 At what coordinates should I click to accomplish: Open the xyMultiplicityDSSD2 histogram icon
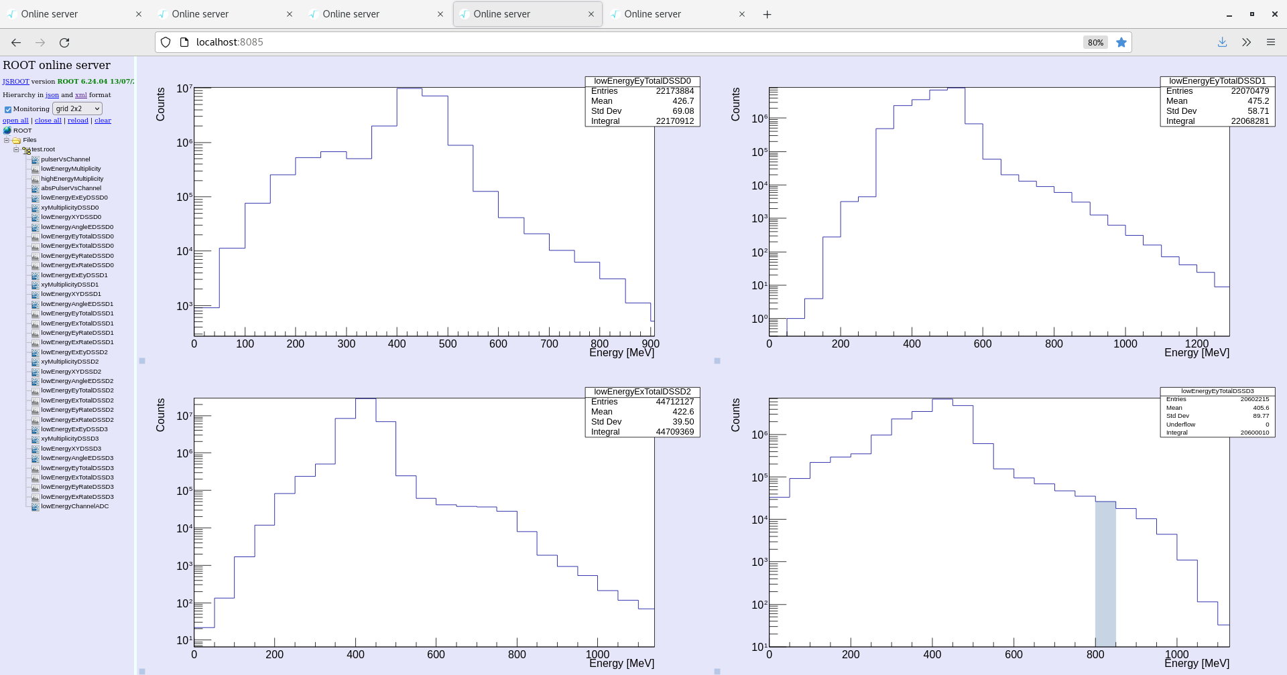[x=35, y=362]
